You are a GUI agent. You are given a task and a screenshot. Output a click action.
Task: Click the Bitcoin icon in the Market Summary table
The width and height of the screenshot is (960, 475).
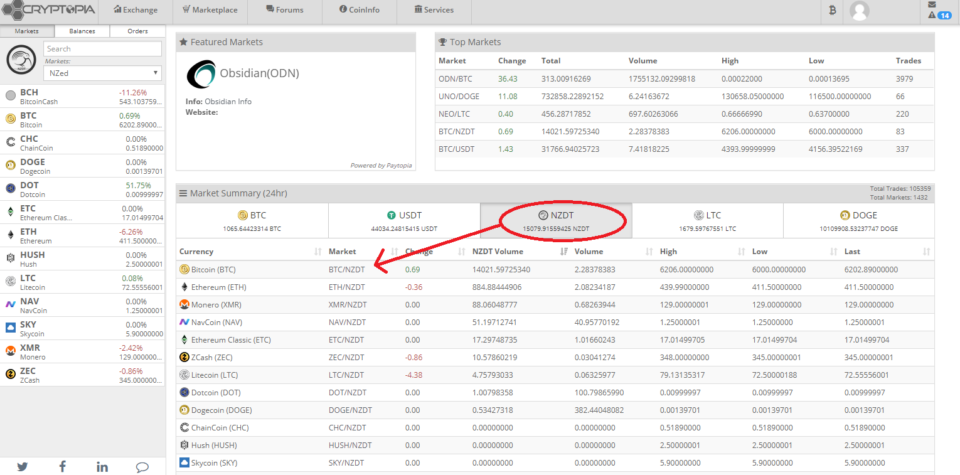[x=184, y=269]
